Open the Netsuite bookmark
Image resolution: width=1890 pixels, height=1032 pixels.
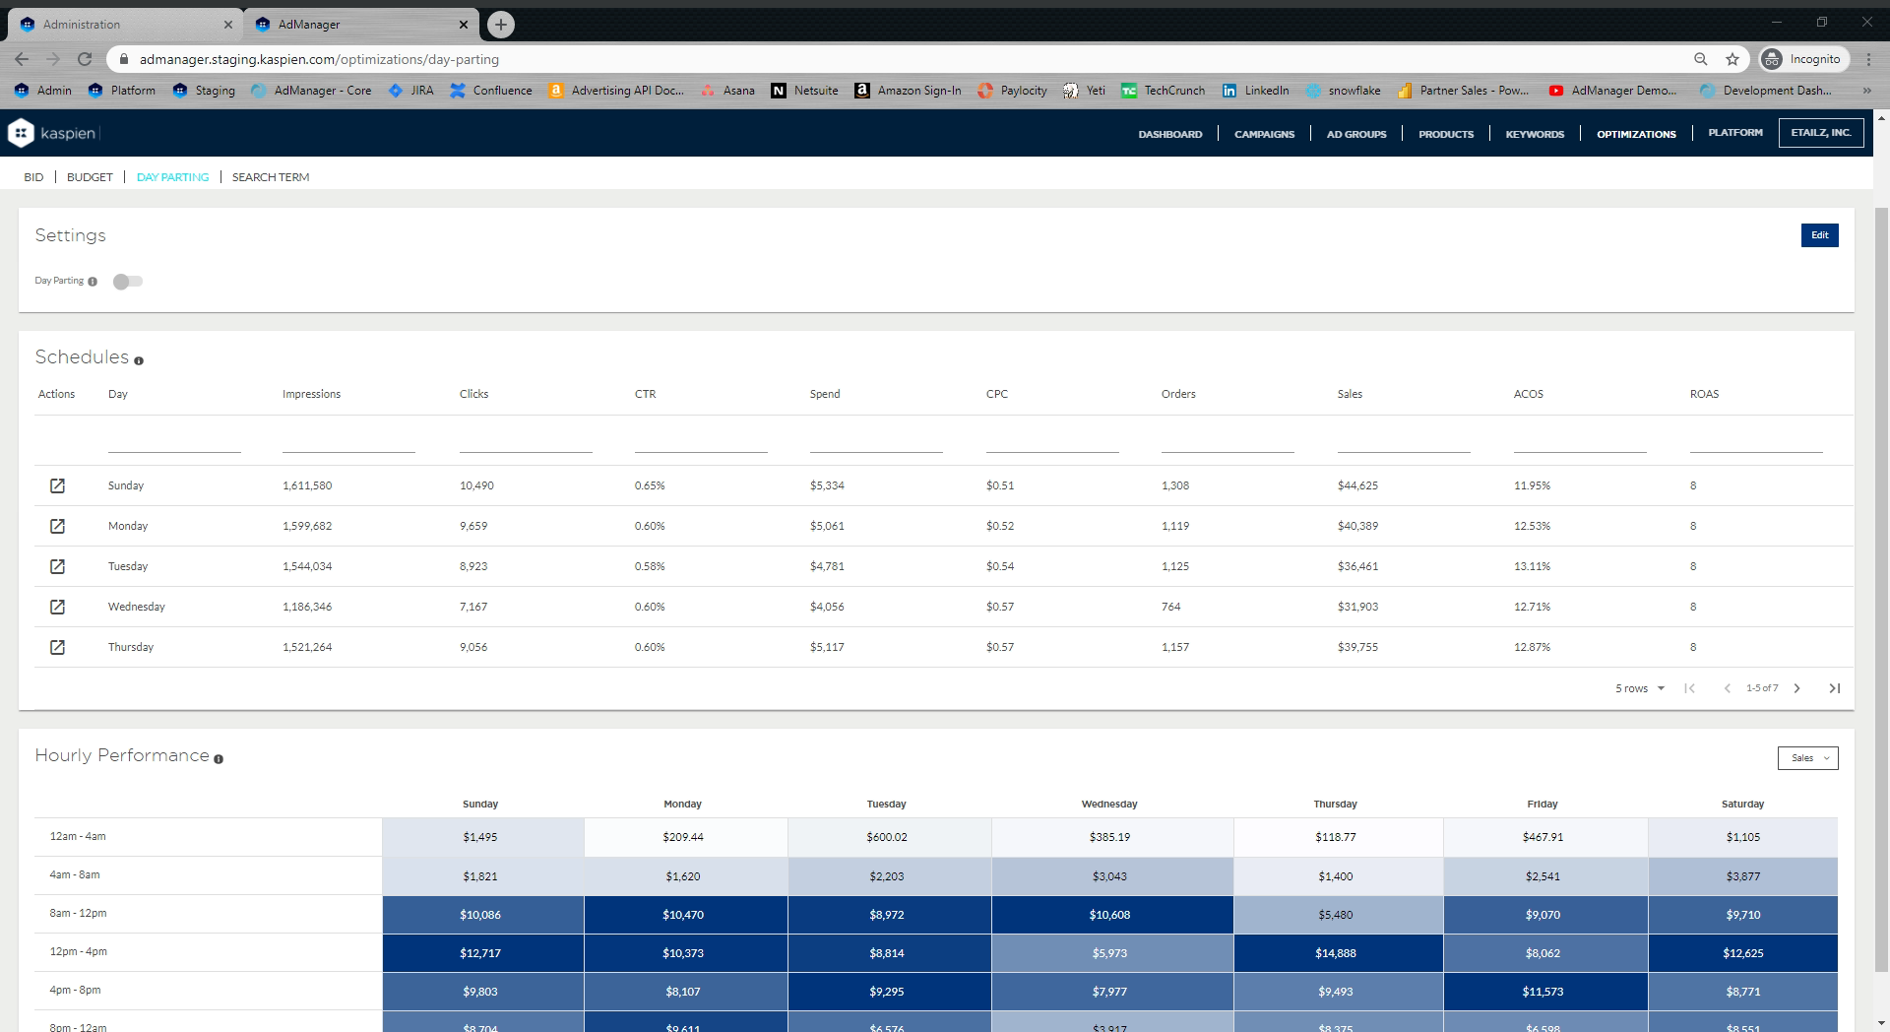pyautogui.click(x=805, y=91)
